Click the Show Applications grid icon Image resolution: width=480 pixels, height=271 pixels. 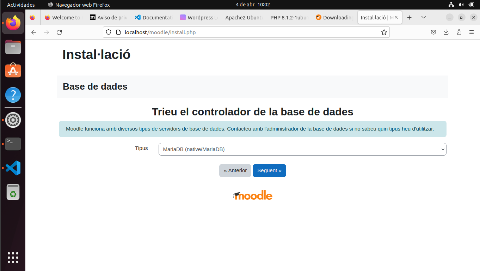point(13,258)
